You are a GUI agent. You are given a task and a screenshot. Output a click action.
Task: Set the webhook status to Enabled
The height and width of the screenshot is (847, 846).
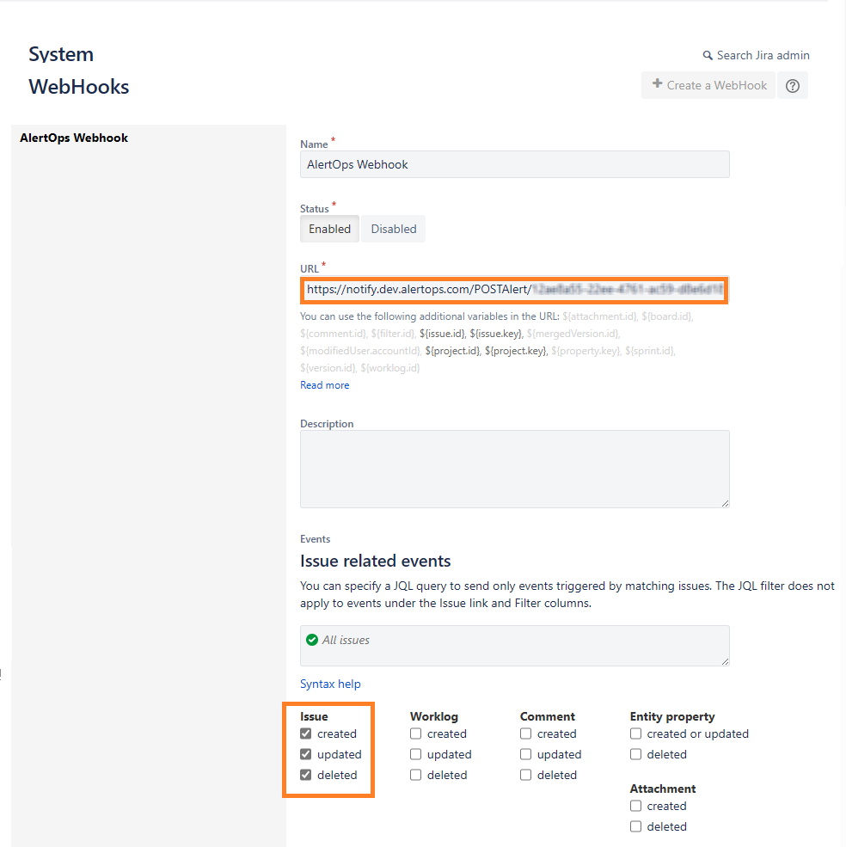pos(329,229)
